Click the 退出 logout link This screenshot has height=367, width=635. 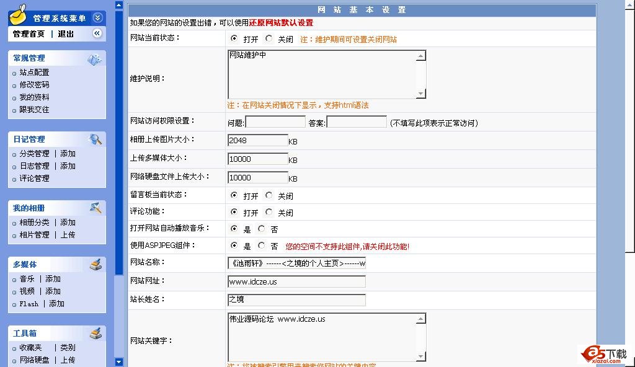(x=66, y=34)
